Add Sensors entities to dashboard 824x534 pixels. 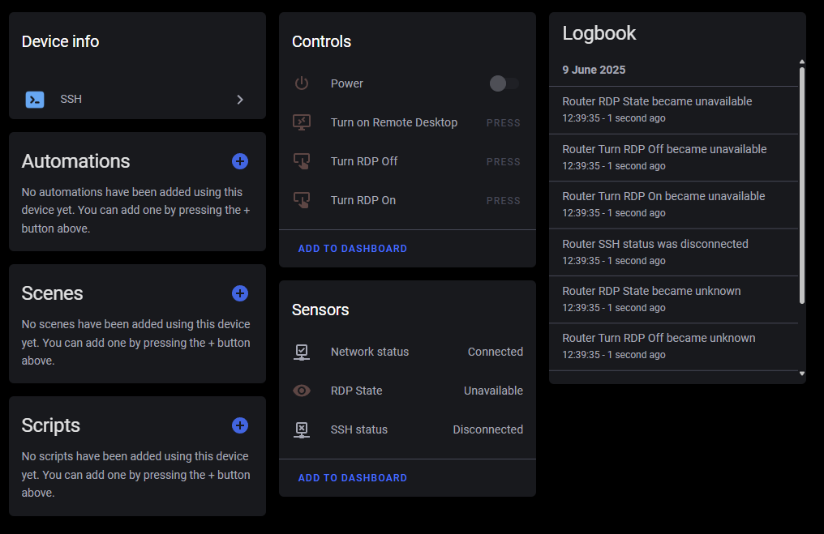coord(353,478)
